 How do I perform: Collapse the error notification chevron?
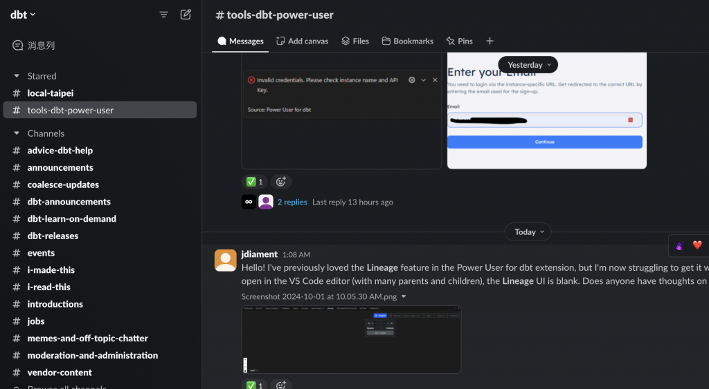423,80
